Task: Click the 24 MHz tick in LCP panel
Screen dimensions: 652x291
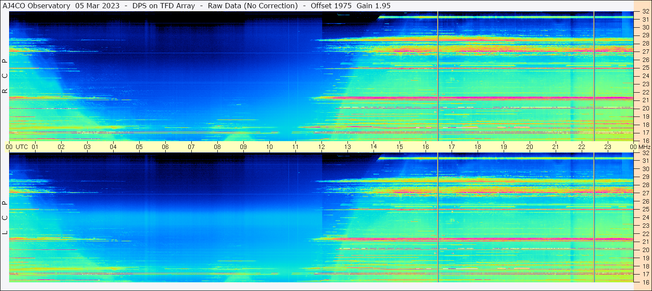Action: click(645, 217)
